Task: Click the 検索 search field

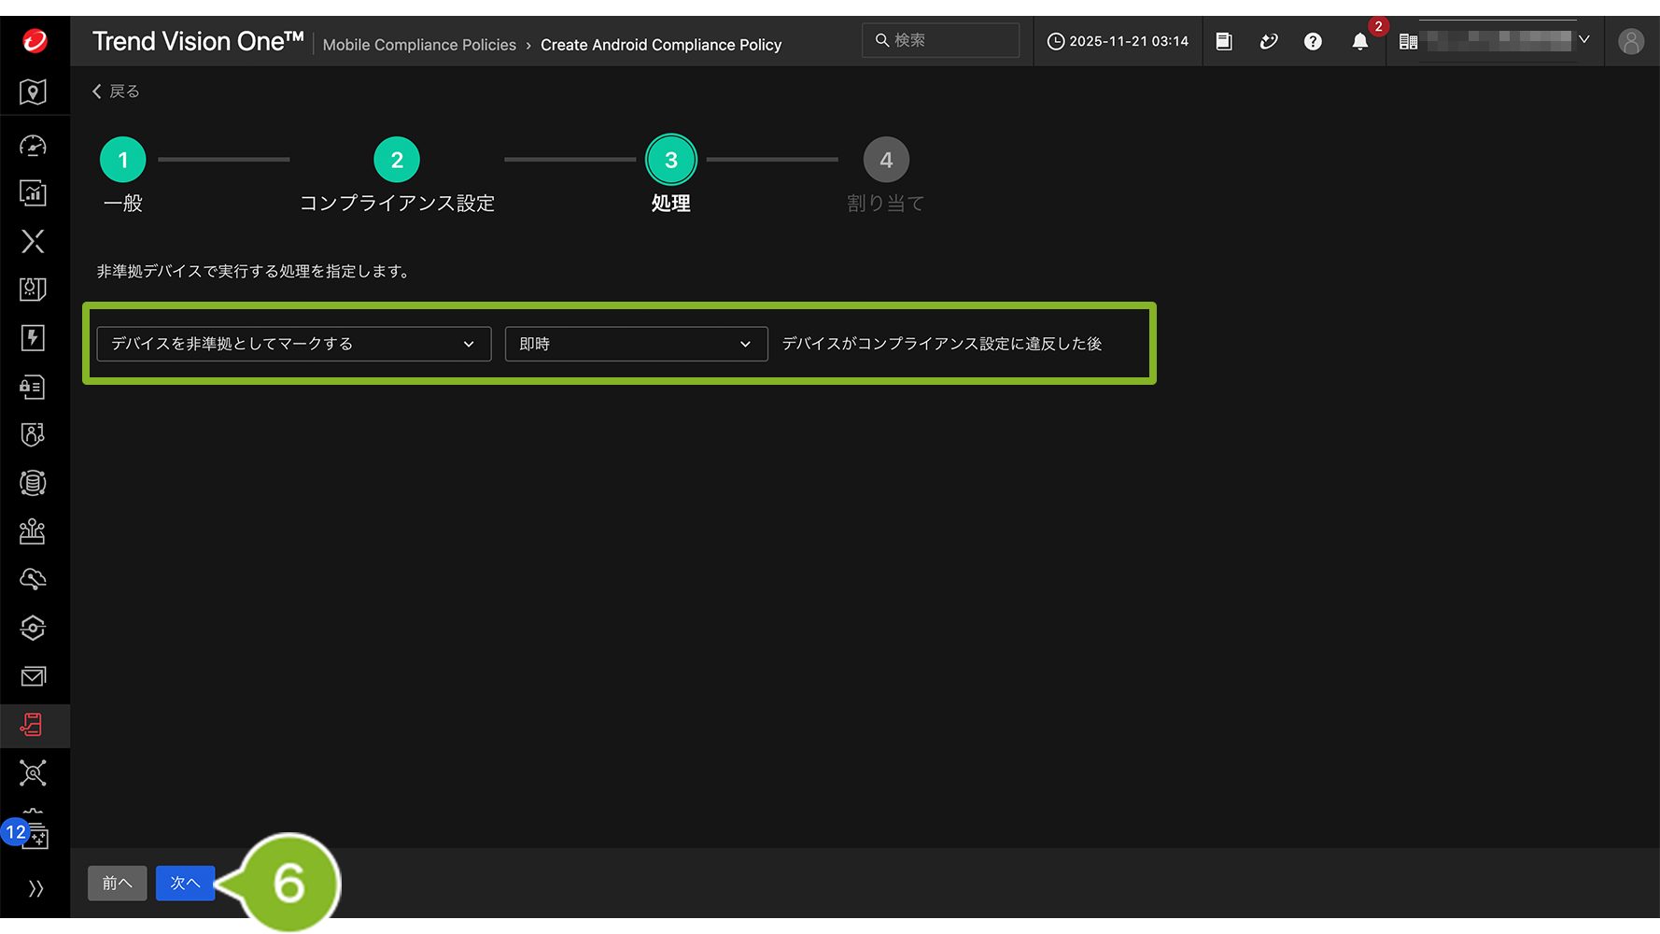Action: 941,40
